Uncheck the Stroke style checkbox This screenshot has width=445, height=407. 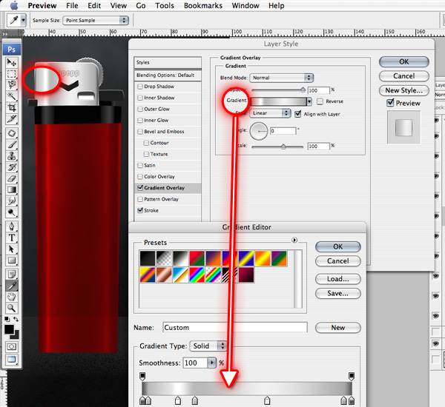(140, 210)
